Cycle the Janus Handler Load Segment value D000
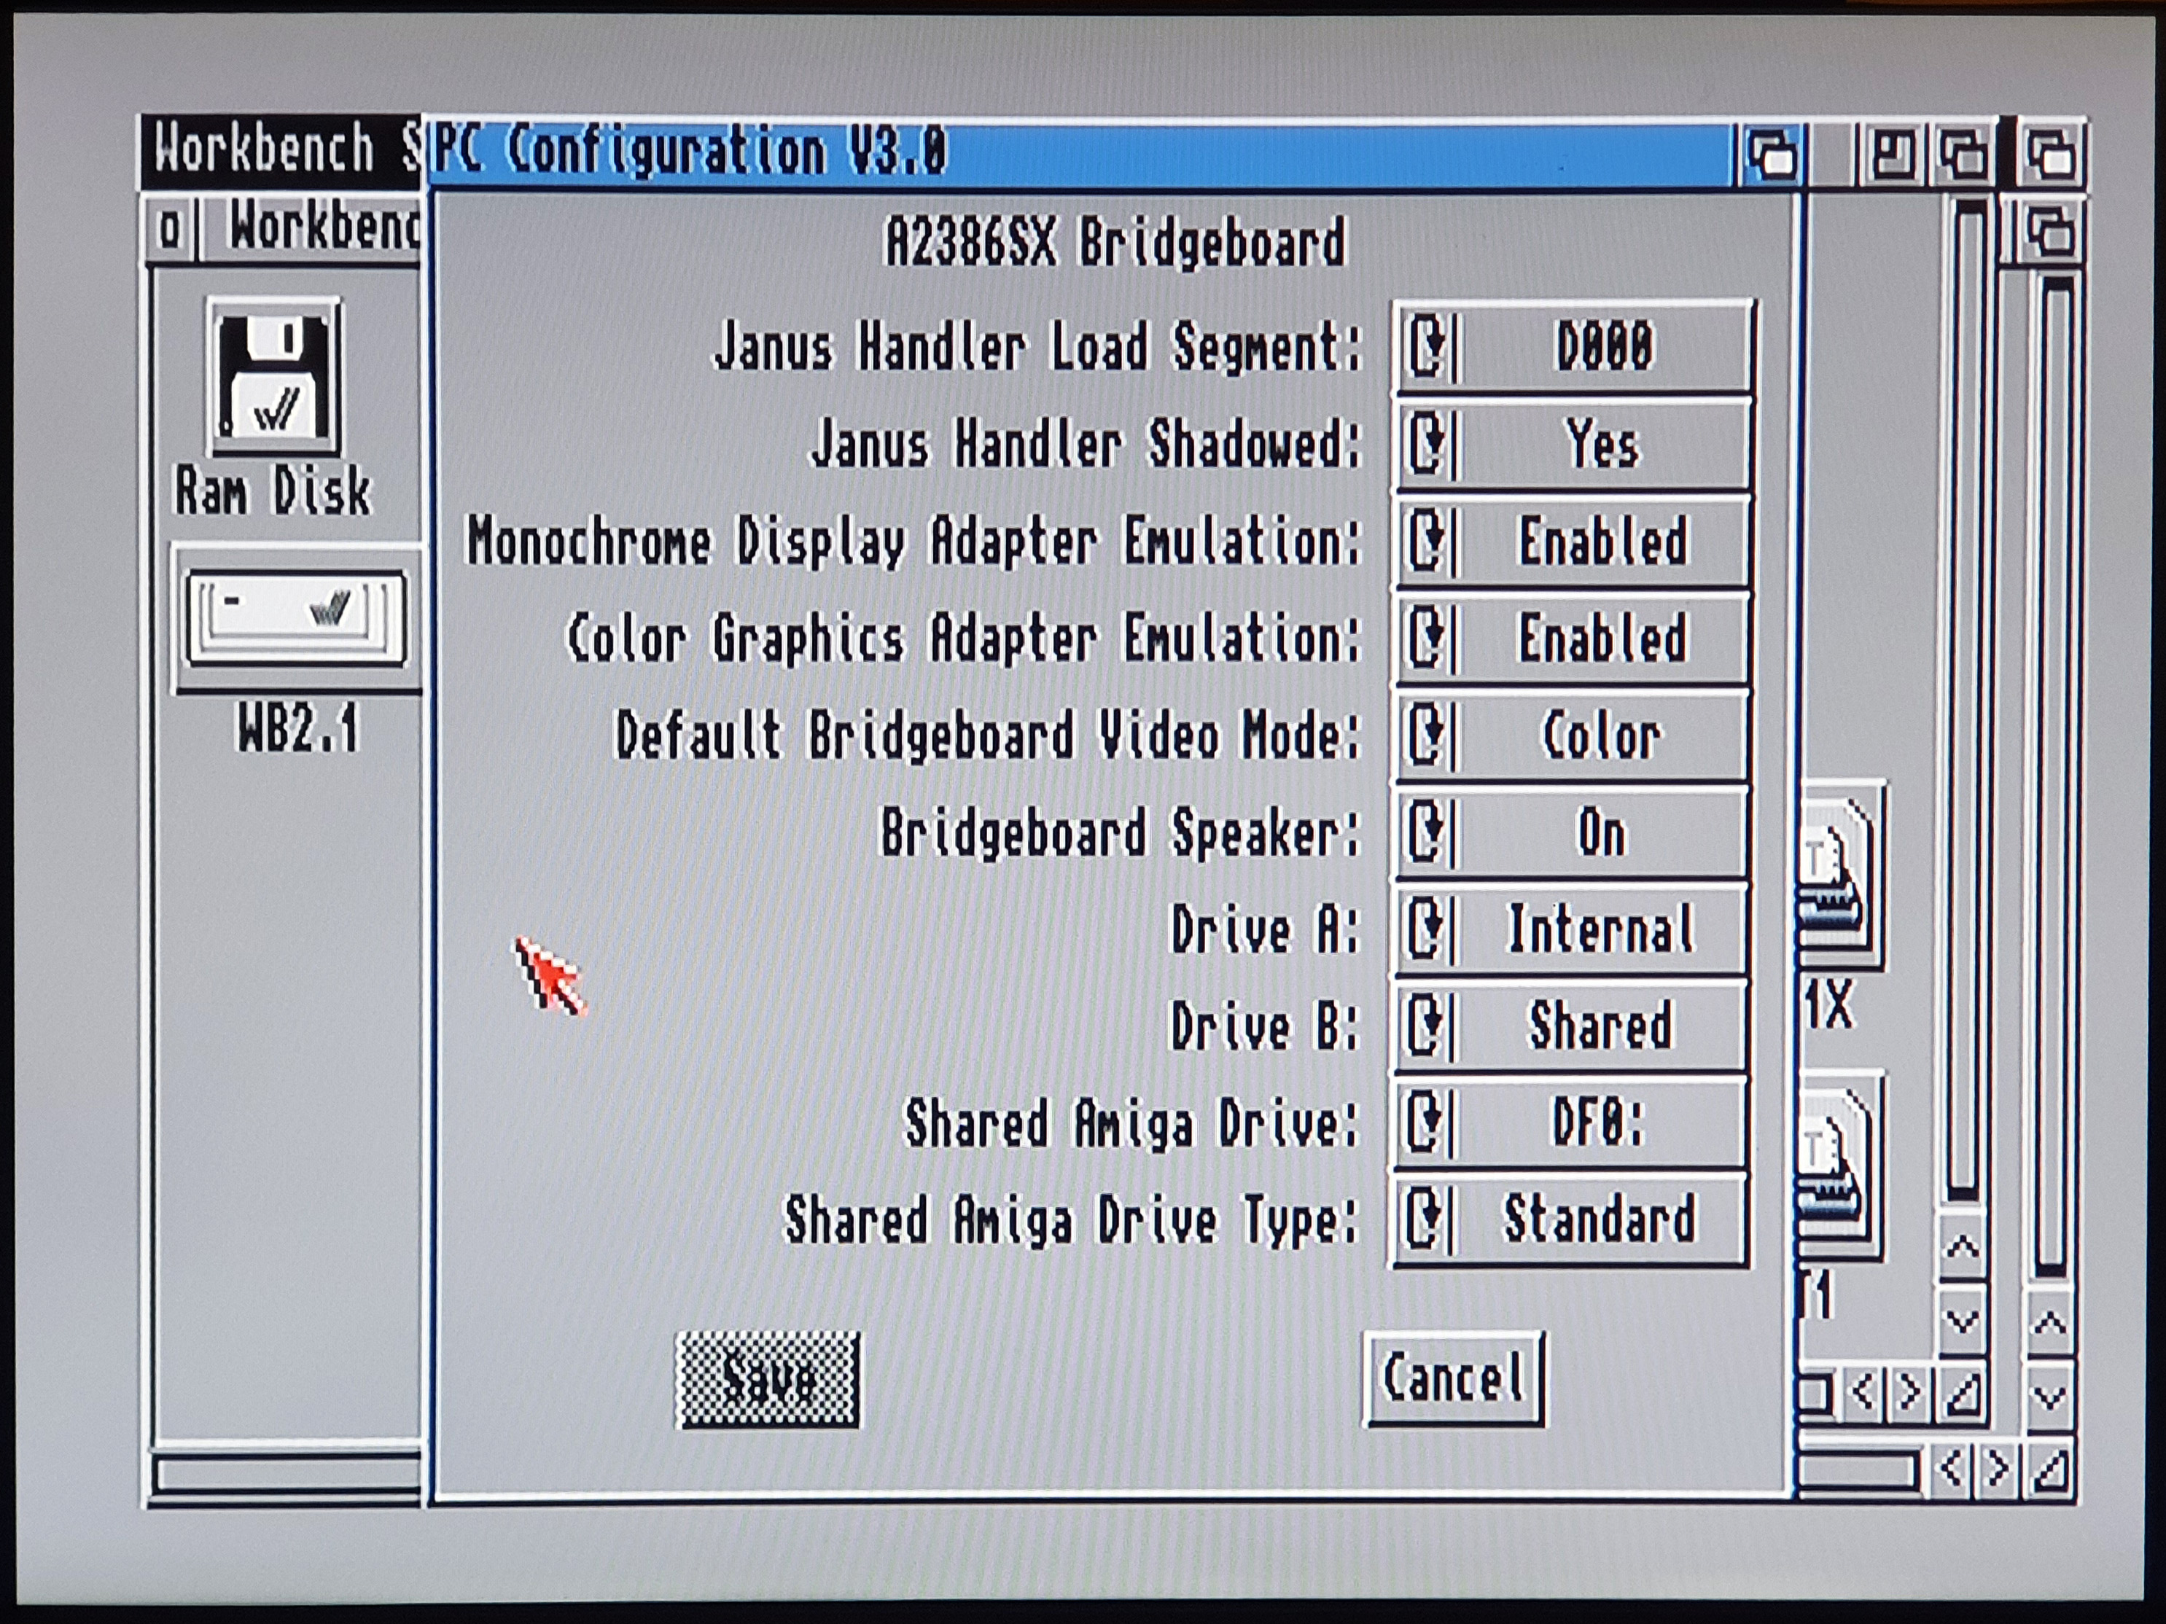Image resolution: width=2166 pixels, height=1624 pixels. (1573, 346)
